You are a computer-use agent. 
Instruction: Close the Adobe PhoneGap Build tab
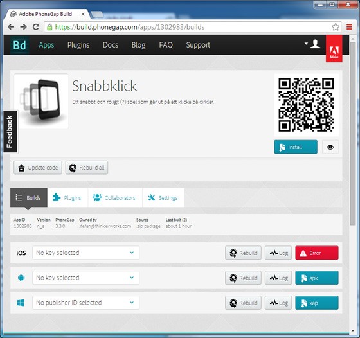83,14
